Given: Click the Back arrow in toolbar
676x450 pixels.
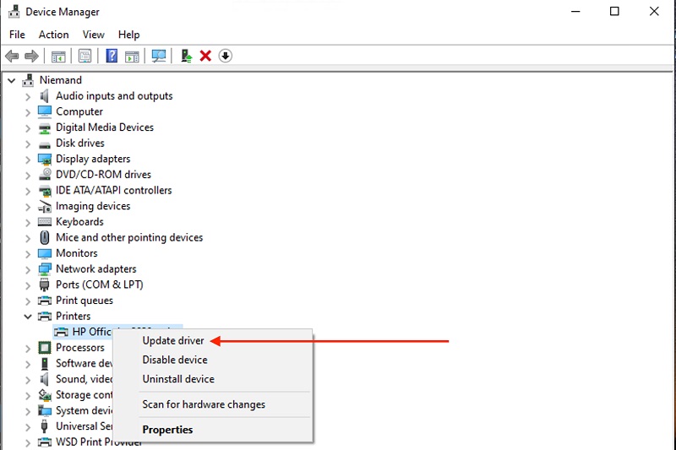Looking at the screenshot, I should tap(12, 57).
